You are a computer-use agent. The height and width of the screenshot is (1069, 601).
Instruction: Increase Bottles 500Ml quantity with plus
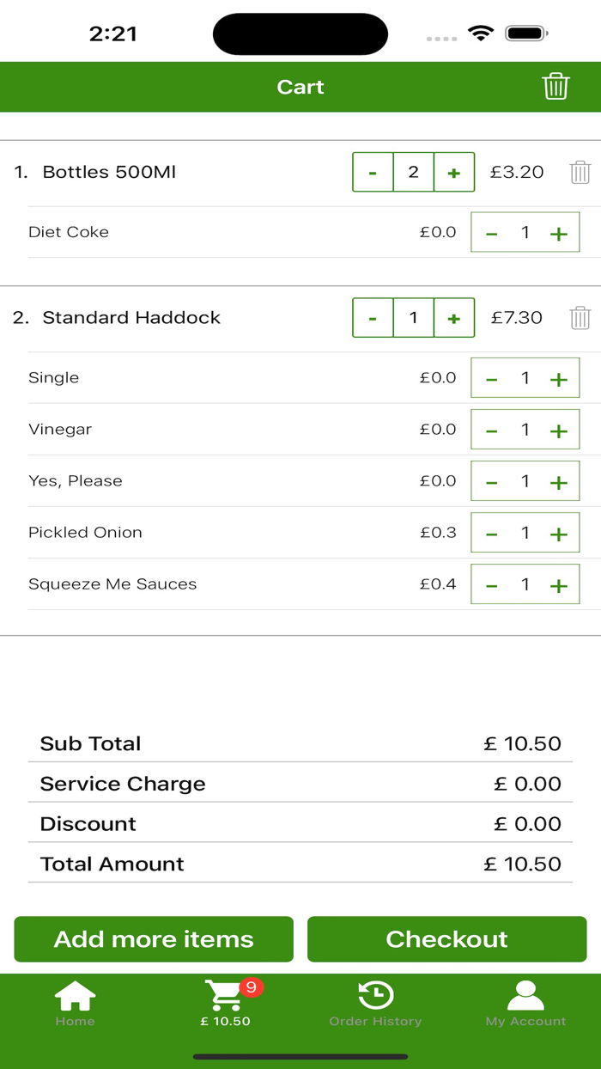453,172
